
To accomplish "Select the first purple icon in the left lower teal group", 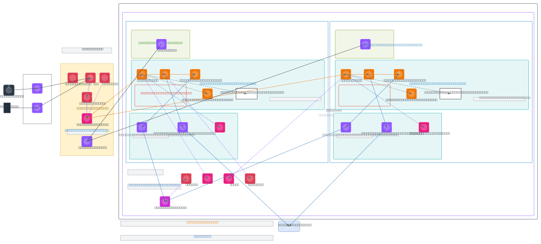I will (x=142, y=127).
